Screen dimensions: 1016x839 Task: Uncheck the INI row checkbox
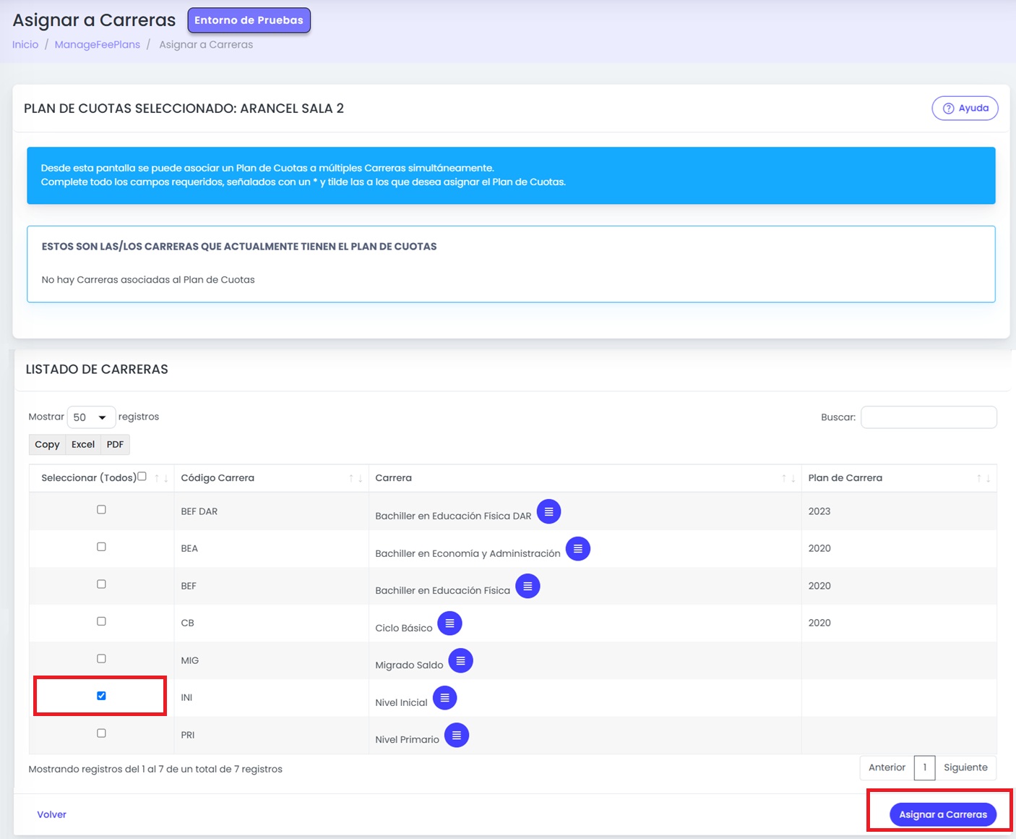(x=101, y=696)
